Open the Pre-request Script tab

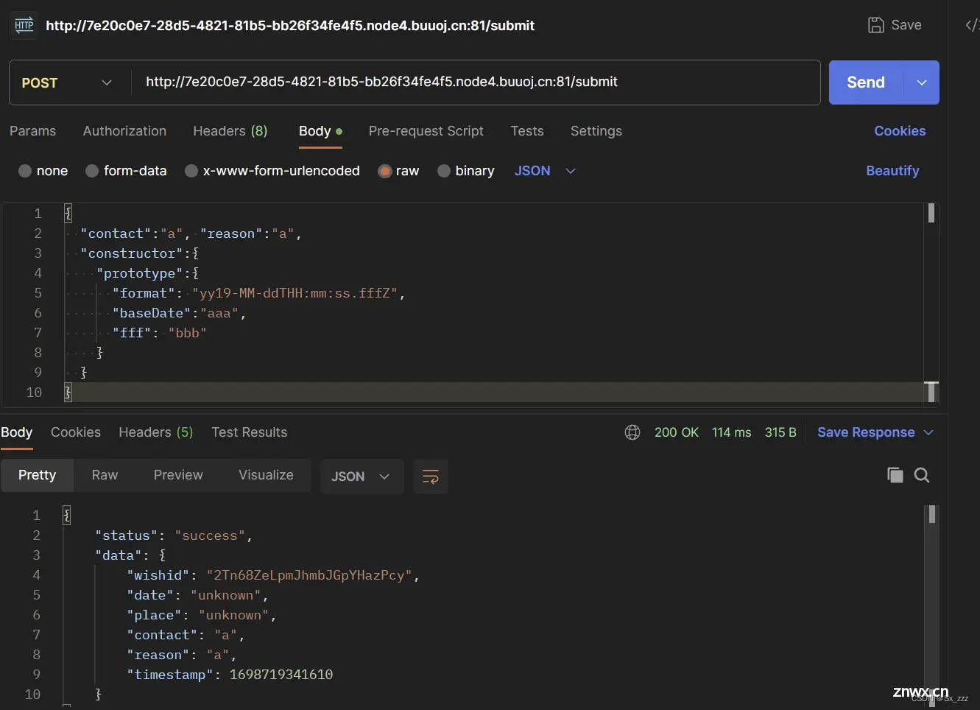(x=426, y=131)
